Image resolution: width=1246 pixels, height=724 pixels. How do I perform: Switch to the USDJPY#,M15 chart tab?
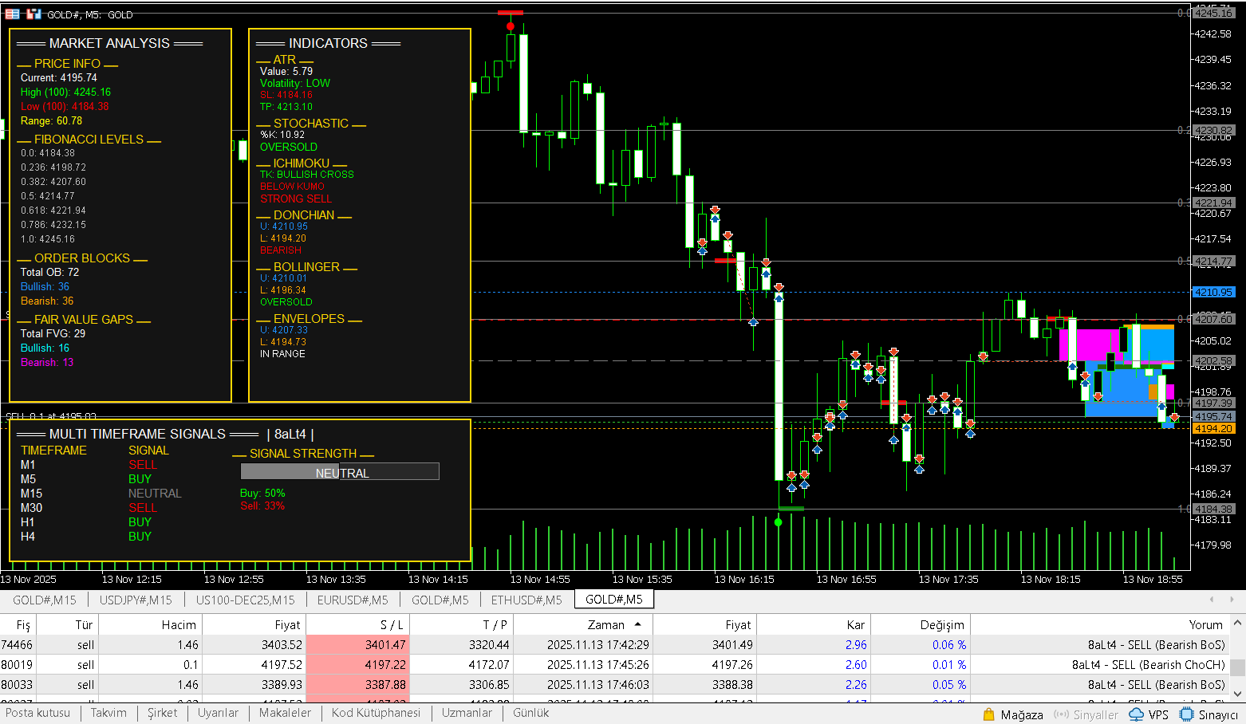coord(135,600)
